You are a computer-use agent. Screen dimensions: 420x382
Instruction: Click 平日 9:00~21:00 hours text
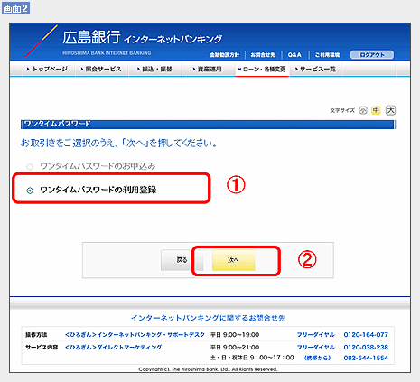pyautogui.click(x=235, y=347)
